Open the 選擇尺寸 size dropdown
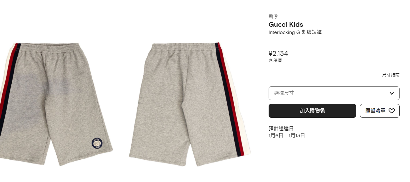Screen dimensions: 410x182 click(334, 93)
